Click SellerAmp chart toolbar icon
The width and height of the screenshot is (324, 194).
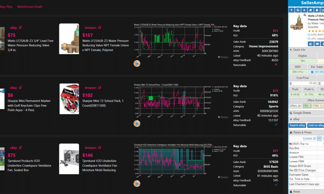click(322, 10)
